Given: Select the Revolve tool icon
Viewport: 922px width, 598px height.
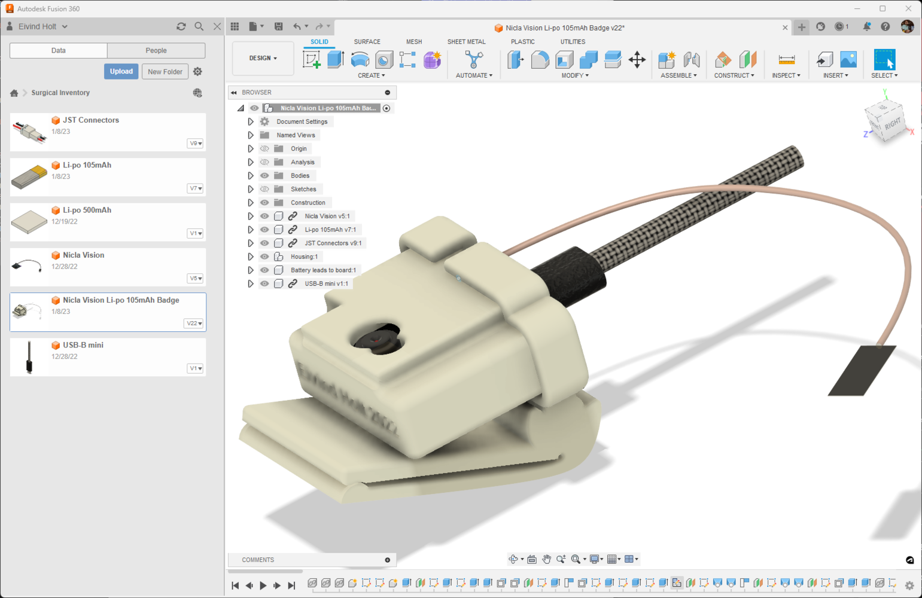Looking at the screenshot, I should click(360, 60).
